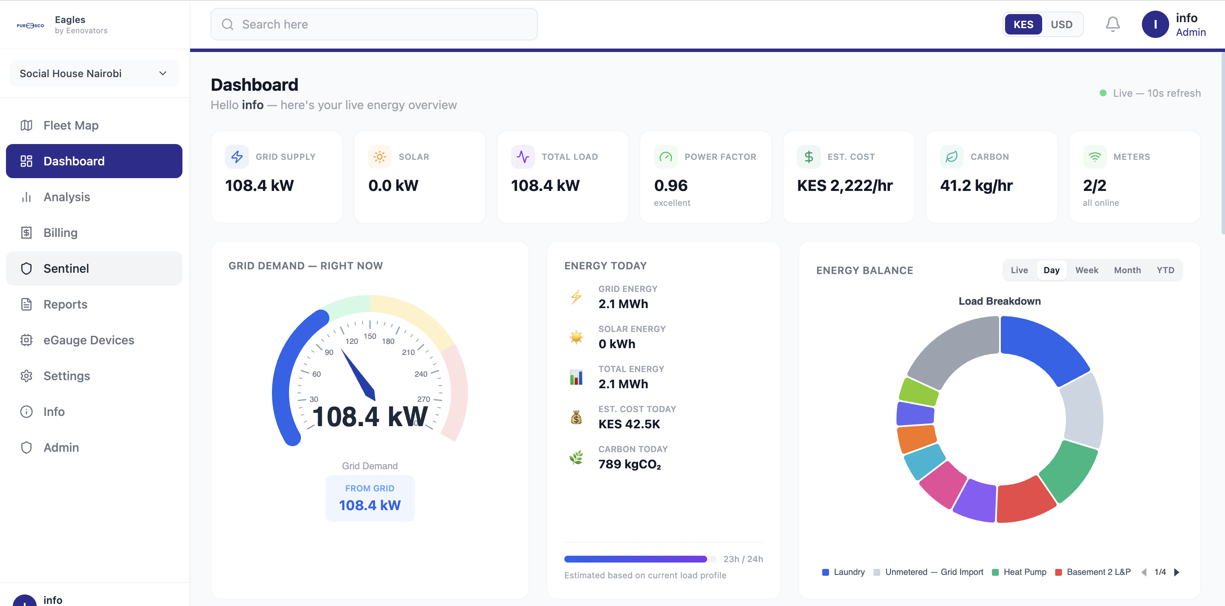
Task: Select the Live tab in Energy Balance
Action: 1019,270
